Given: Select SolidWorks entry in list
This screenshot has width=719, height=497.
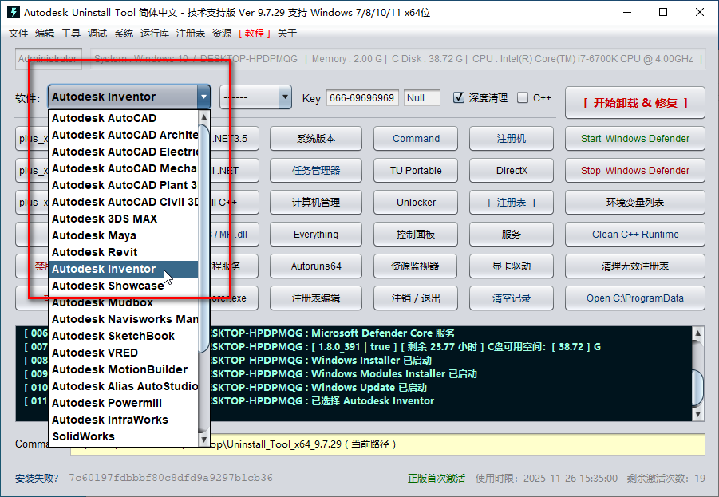Looking at the screenshot, I should [x=123, y=436].
